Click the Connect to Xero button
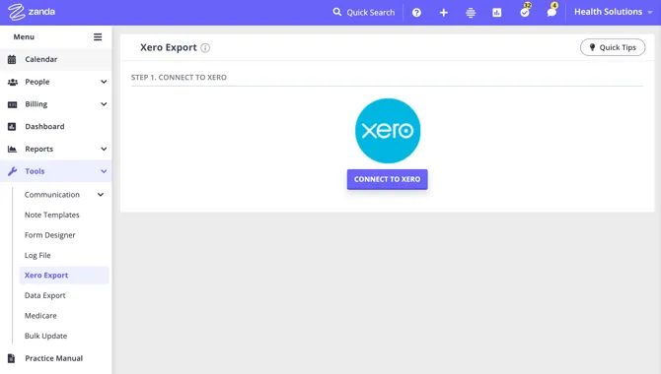 click(387, 179)
